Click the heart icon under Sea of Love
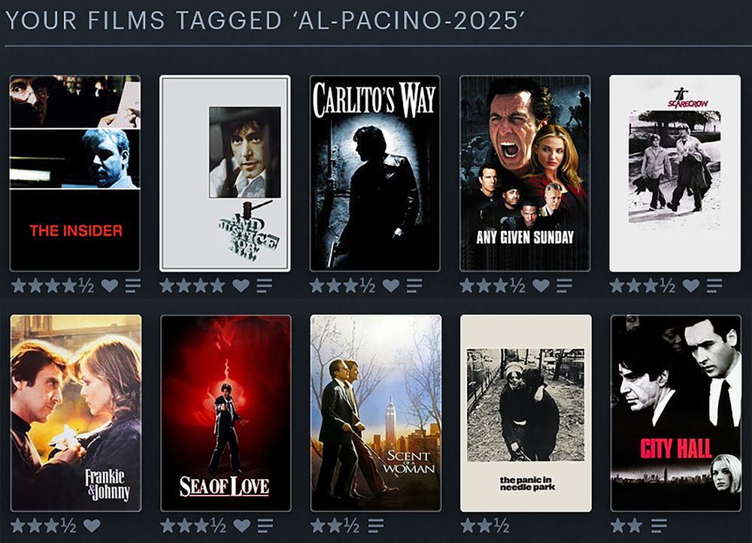This screenshot has height=543, width=752. 241,526
